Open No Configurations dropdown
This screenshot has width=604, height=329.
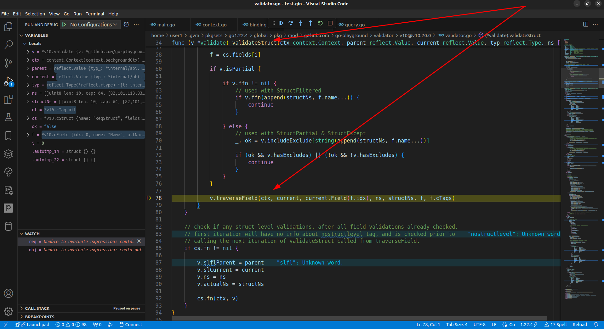click(94, 25)
